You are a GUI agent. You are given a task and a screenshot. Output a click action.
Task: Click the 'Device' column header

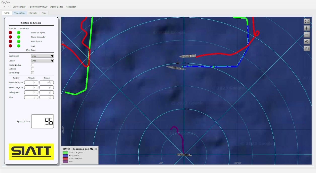16,78
